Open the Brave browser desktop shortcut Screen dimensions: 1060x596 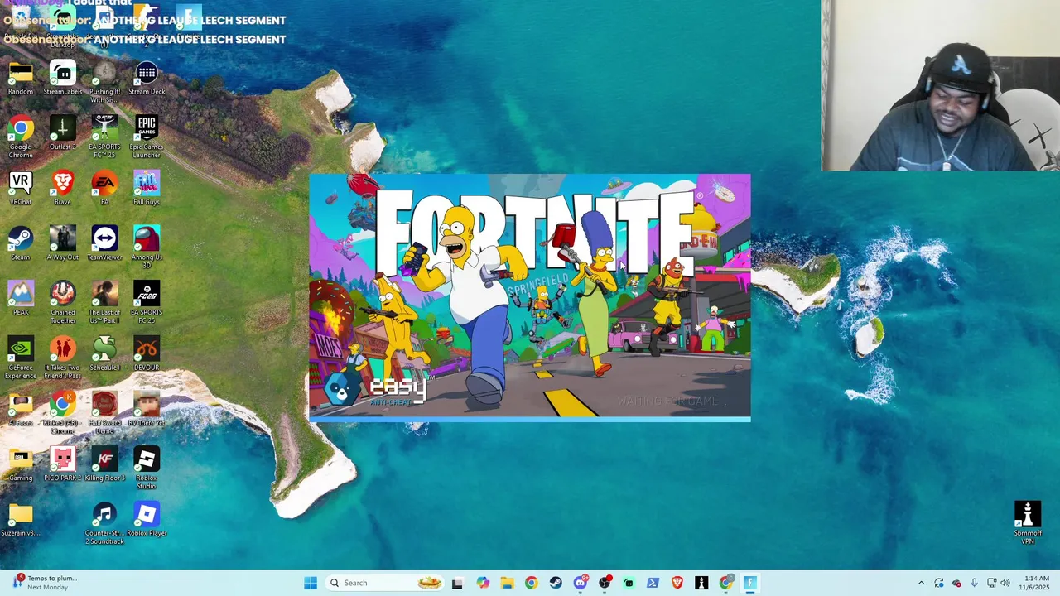click(x=63, y=189)
